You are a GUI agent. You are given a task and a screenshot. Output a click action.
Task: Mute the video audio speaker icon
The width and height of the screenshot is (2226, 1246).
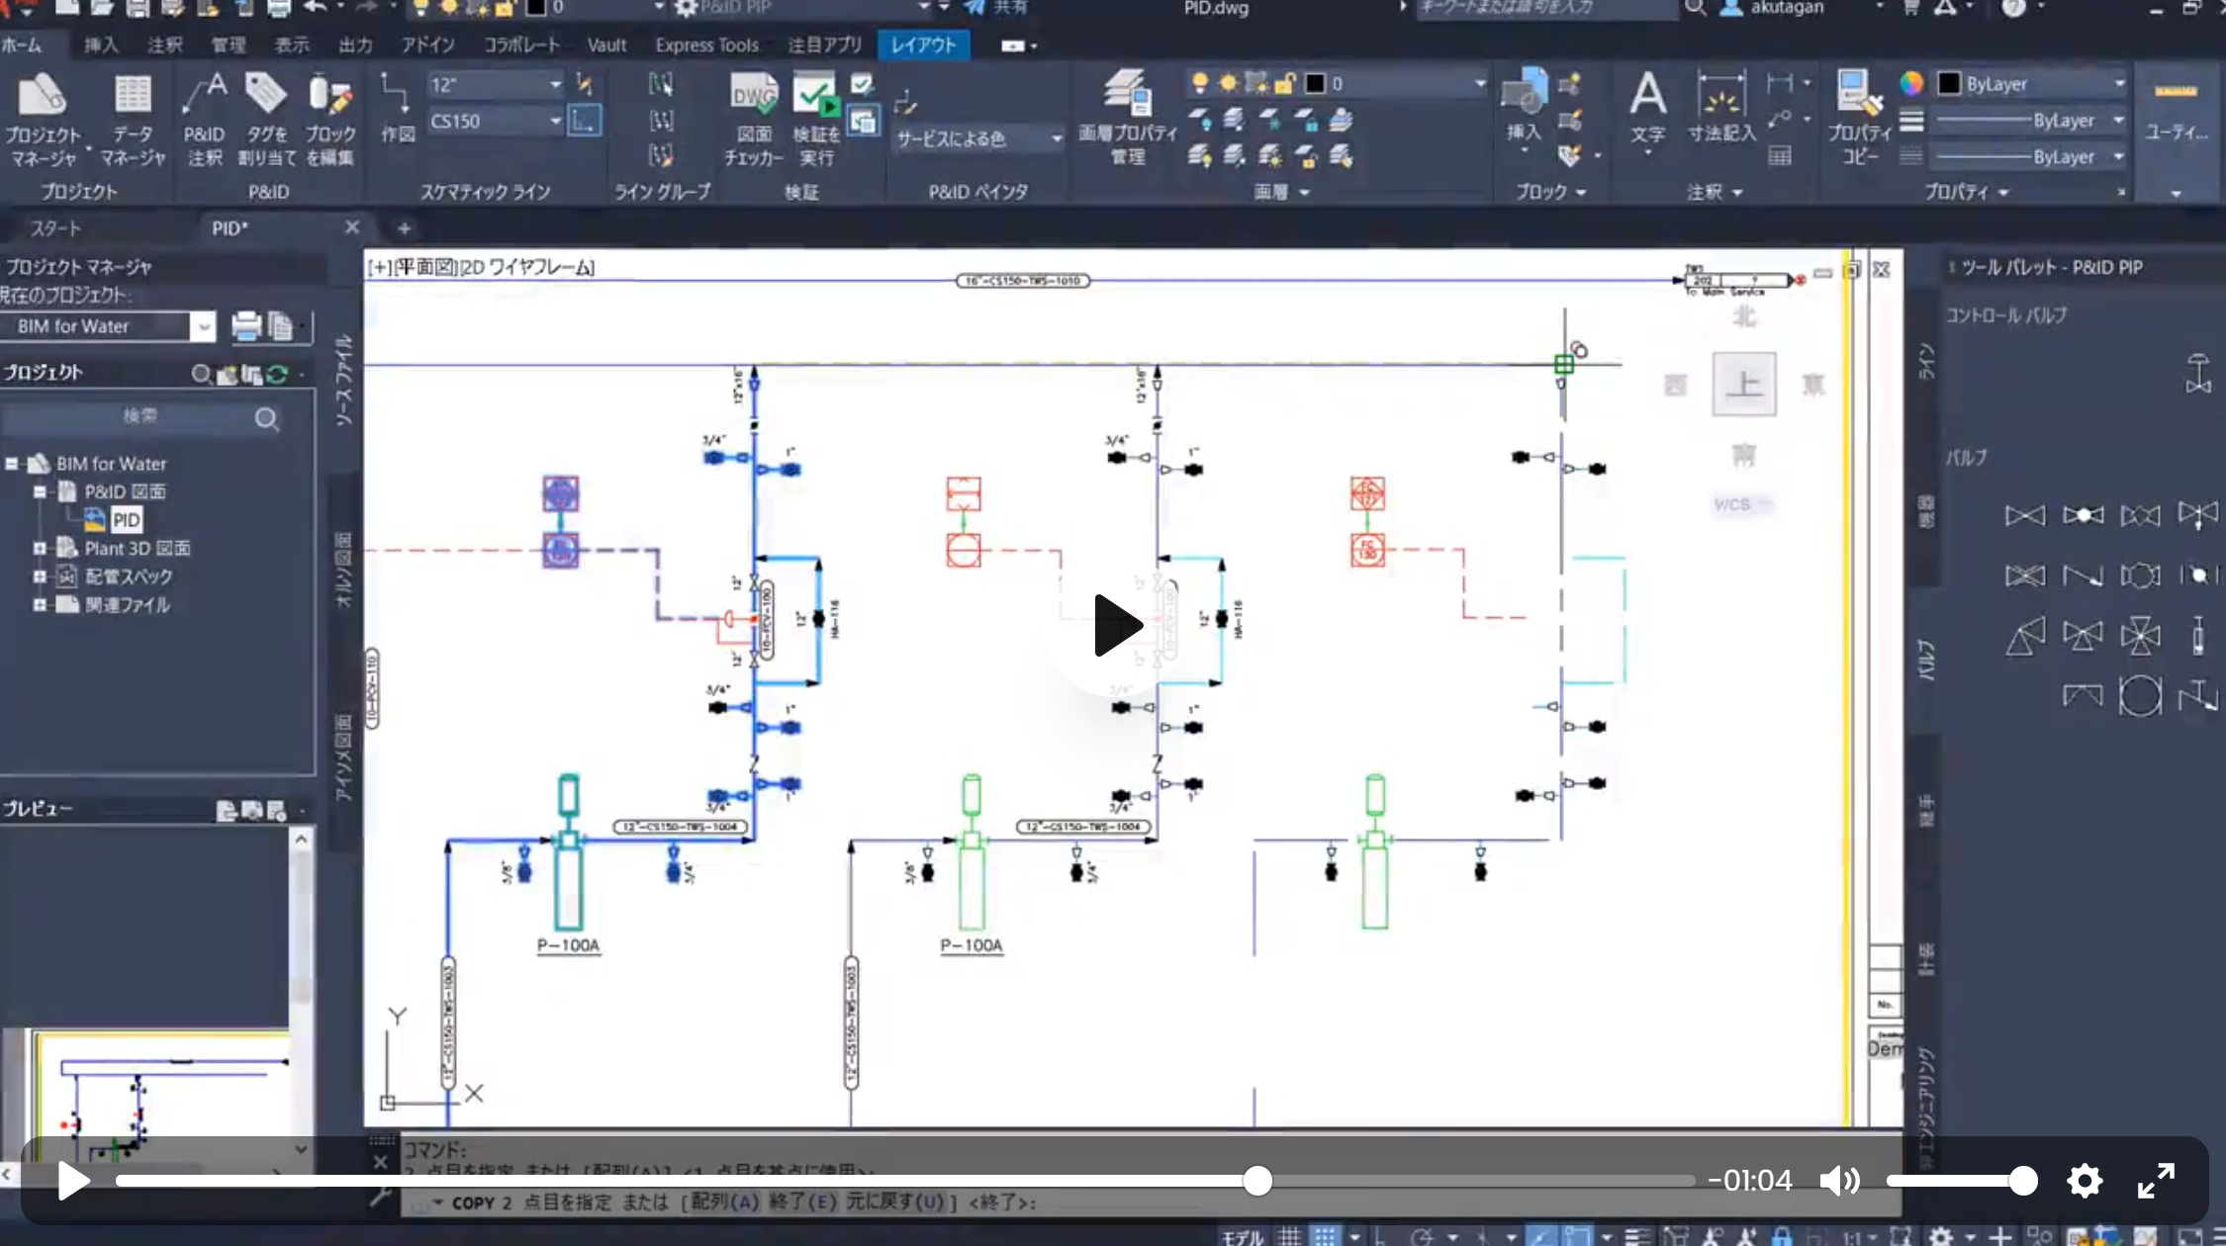click(1841, 1179)
